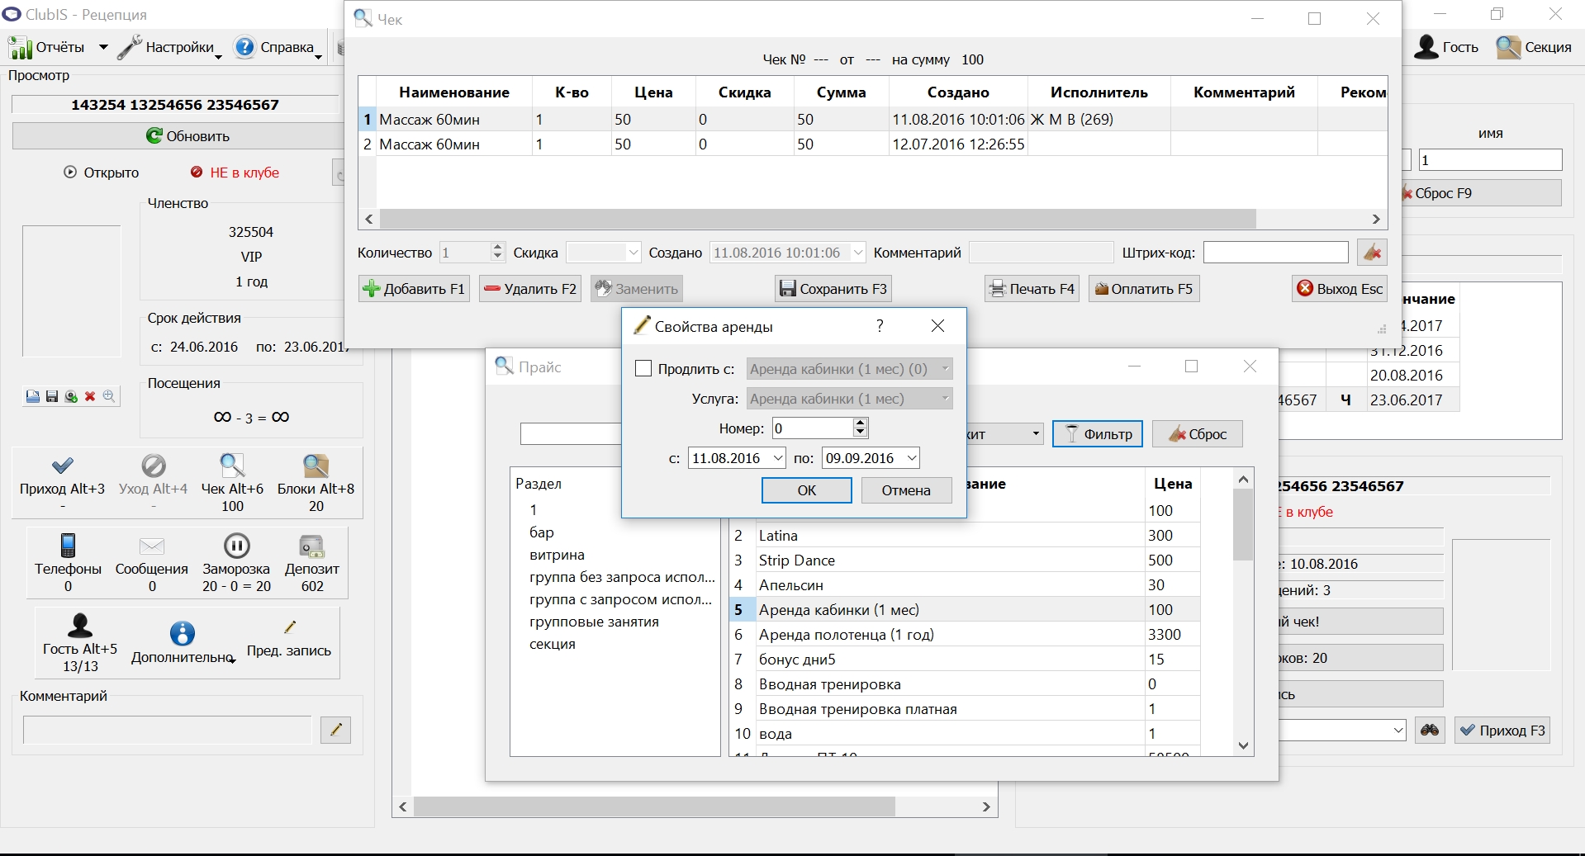Click the load photo from file icon
The height and width of the screenshot is (856, 1585).
(x=32, y=396)
